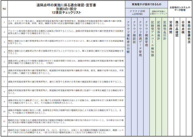Click the 記録型アルコール検知器 column
The image size is (193, 137).
click(152, 77)
